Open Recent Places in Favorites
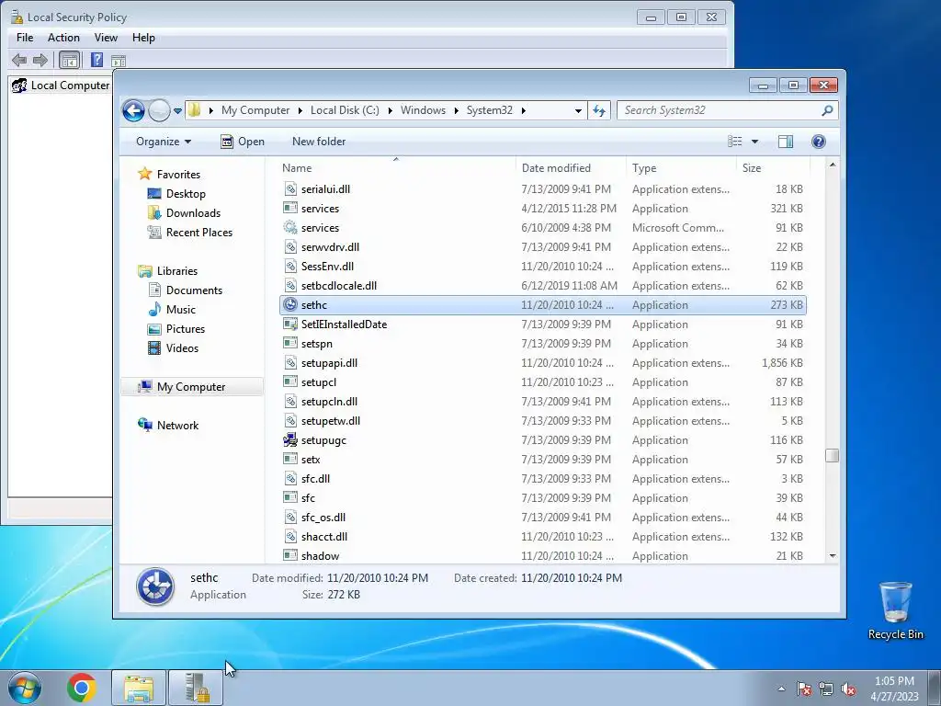This screenshot has height=706, width=941. tap(198, 233)
